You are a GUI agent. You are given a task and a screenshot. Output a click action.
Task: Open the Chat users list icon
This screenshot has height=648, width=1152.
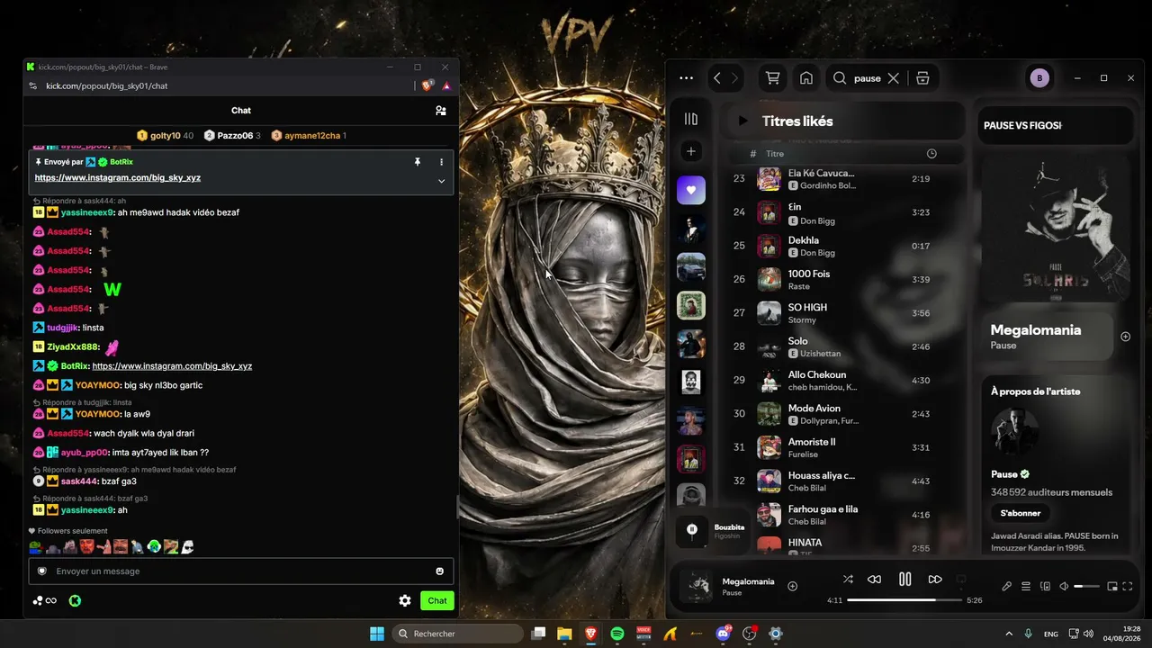point(440,111)
